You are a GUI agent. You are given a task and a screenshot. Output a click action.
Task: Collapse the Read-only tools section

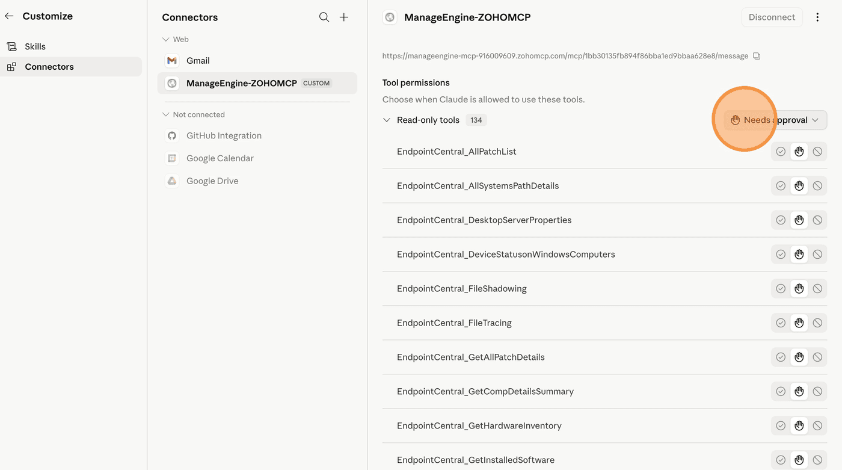[387, 120]
